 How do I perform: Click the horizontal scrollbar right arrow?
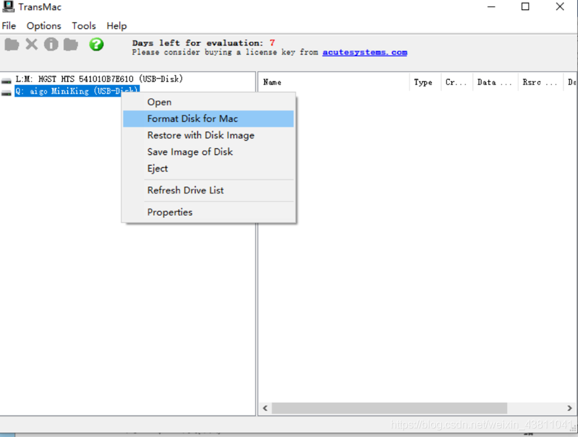[569, 408]
